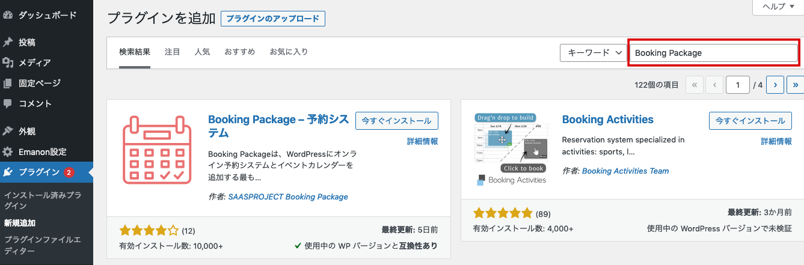Image resolution: width=804 pixels, height=265 pixels.
Task: Go to first page of results
Action: [694, 85]
